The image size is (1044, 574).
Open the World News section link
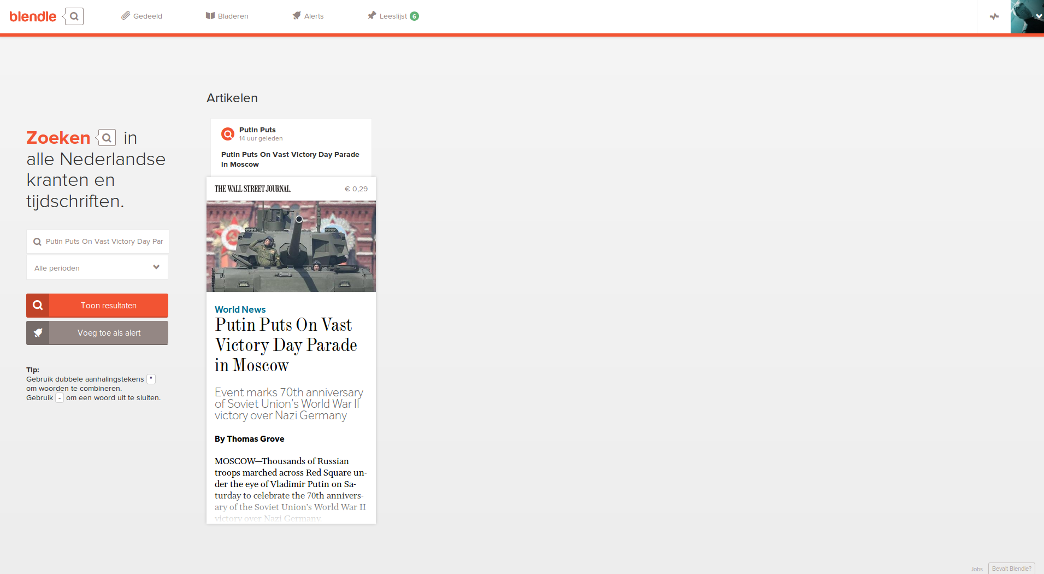(x=240, y=309)
